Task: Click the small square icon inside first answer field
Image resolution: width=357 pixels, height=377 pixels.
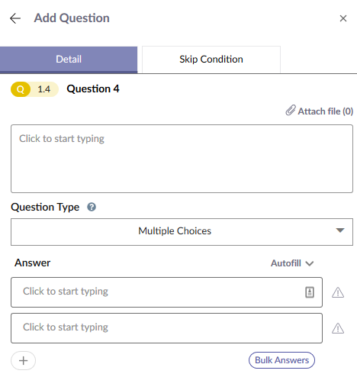Action: (310, 292)
